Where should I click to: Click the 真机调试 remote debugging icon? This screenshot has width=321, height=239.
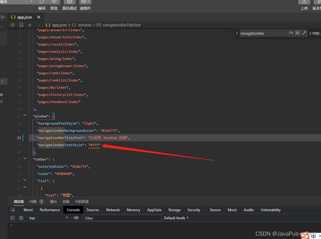click(x=69, y=2)
